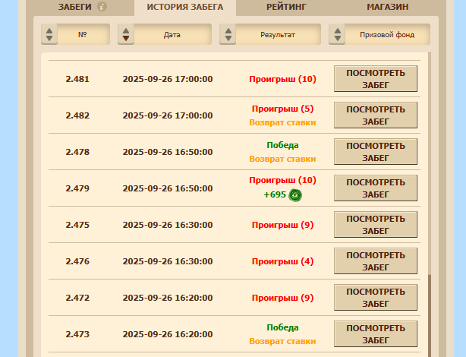Image resolution: width=466 pixels, height=357 pixels.
Task: View race 2.473 replay button
Action: pos(376,334)
